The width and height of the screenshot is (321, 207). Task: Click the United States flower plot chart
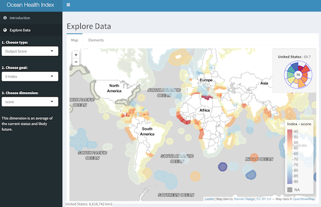coord(298,75)
